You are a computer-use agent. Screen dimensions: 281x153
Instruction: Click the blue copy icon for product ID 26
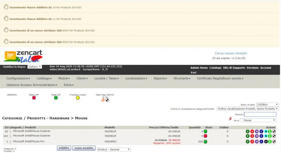pos(261,131)
